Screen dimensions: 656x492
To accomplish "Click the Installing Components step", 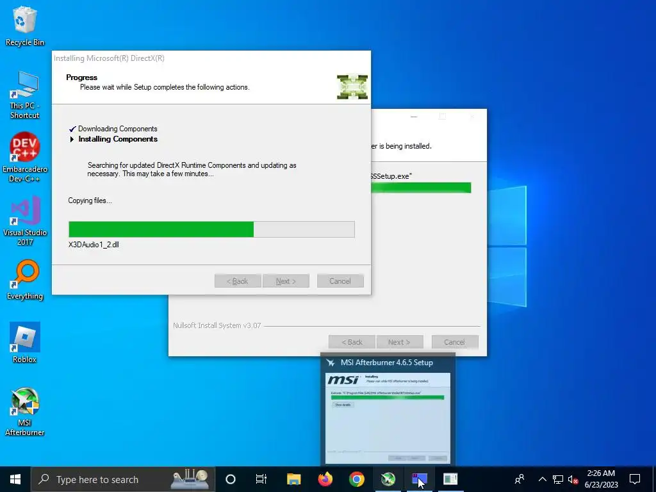I will [x=118, y=139].
